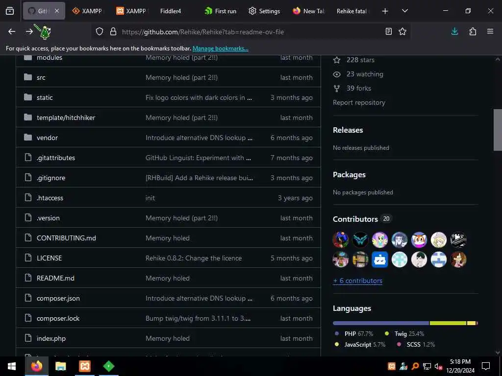Open the extensions puzzle icon
502x376 pixels.
473,31
